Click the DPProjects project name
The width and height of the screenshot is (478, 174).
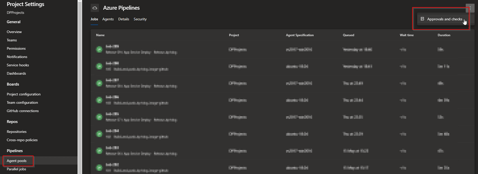(16, 13)
